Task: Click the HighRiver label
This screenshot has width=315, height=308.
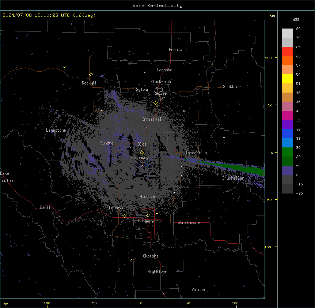Action: pyautogui.click(x=157, y=272)
